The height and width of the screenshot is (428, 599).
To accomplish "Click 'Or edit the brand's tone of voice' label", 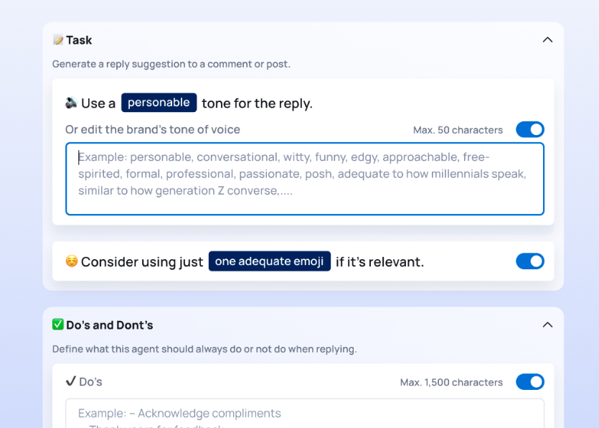I will click(153, 129).
